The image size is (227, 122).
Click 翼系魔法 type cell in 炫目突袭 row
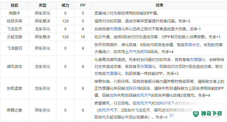[42, 21]
